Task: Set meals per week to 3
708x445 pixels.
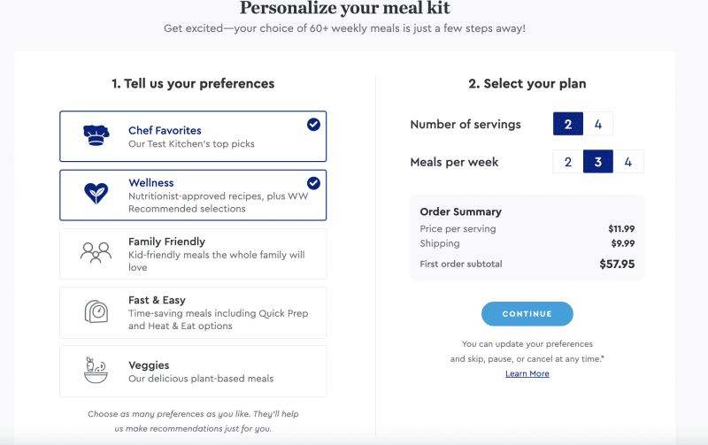Action: [598, 162]
